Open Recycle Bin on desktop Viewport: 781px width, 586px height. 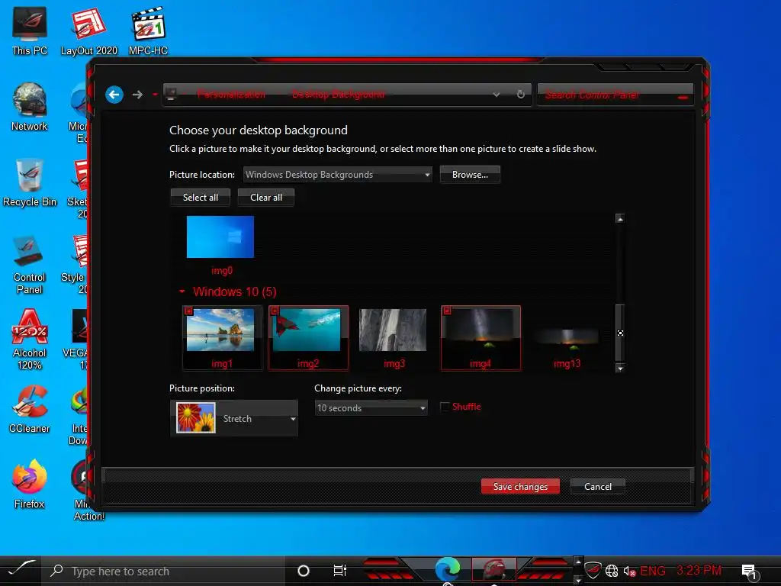click(x=30, y=183)
